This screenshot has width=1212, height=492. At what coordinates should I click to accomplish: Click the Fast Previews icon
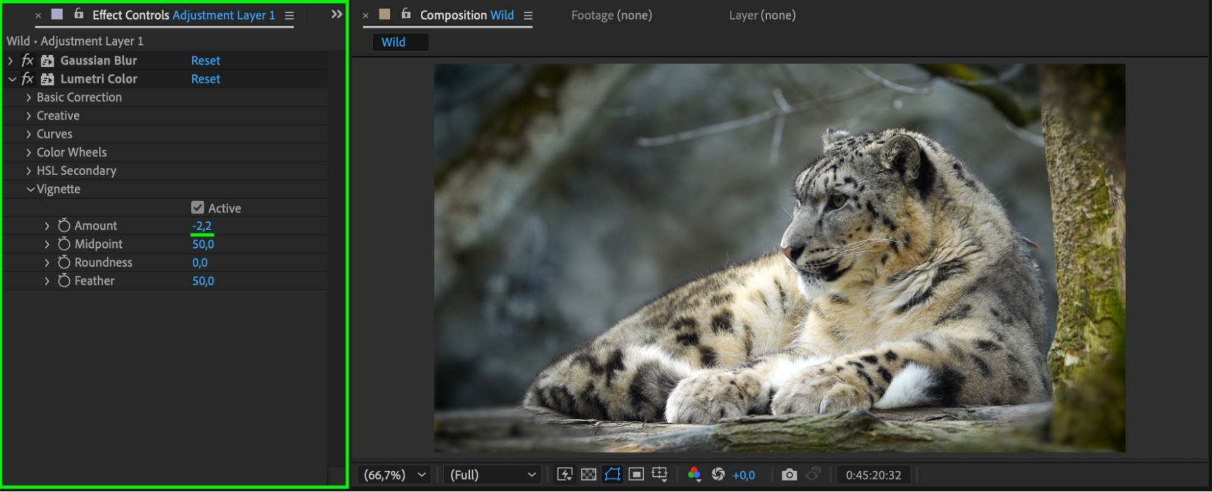564,474
